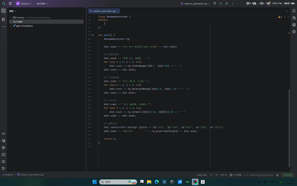Click 'RandomGenerator rg;' on line 45
Screen dimensions: 297x186
pyautogui.click(x=117, y=39)
